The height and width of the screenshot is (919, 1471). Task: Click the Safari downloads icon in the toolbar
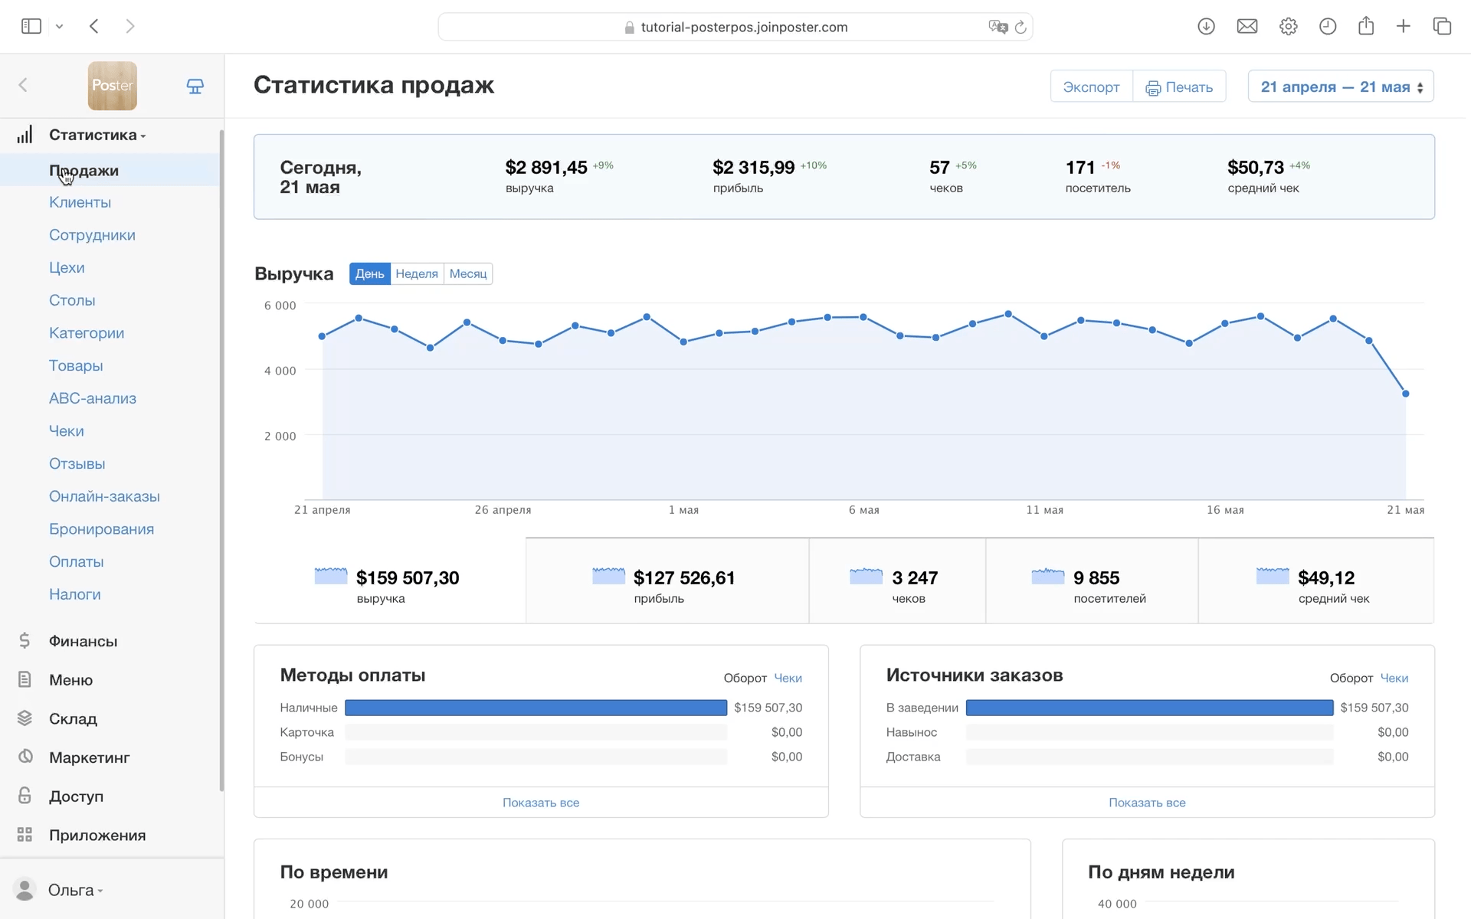coord(1206,27)
